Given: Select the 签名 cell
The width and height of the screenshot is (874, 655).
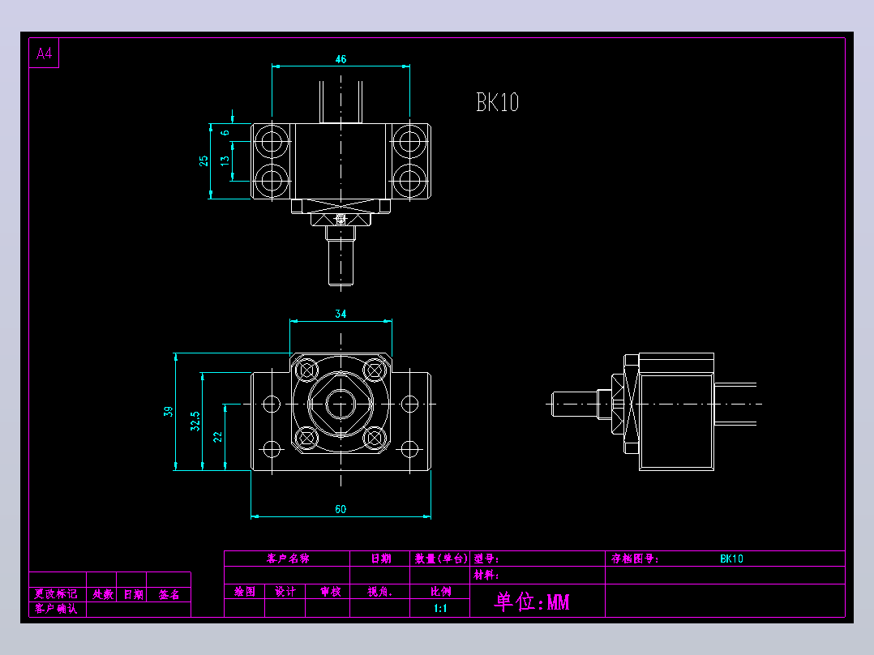Looking at the screenshot, I should click(169, 594).
